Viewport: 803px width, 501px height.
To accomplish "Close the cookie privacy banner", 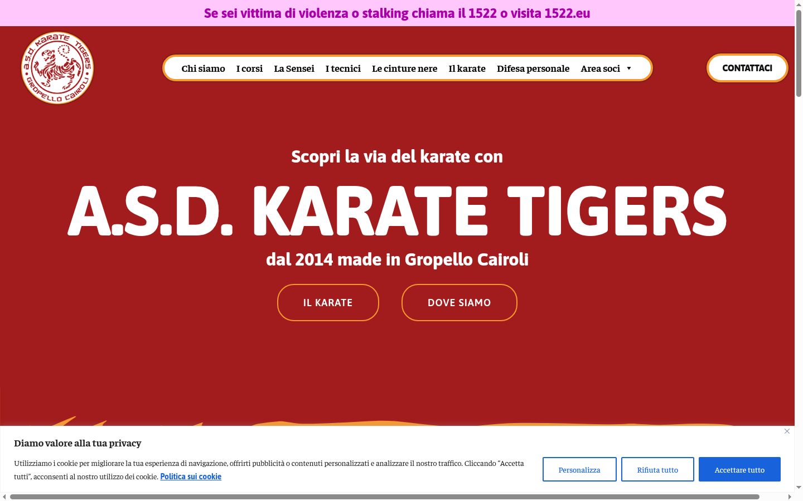I will tap(787, 431).
